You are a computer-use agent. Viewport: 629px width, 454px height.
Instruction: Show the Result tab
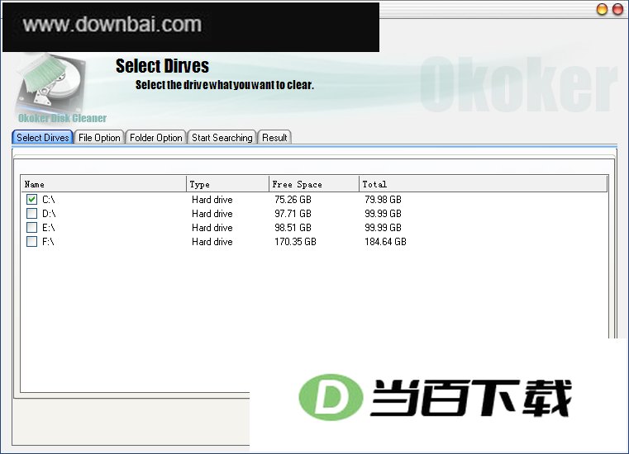[x=274, y=138]
